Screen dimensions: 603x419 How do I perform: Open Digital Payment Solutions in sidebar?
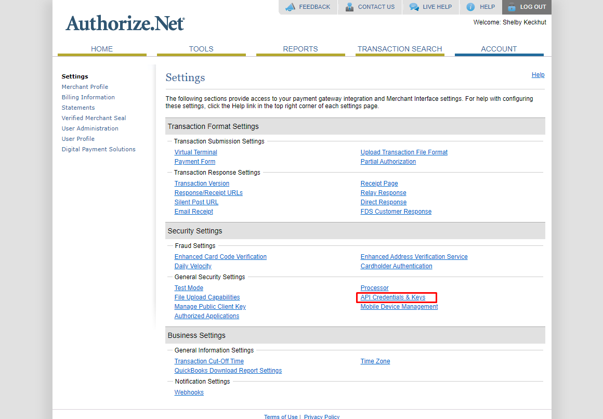pos(98,149)
